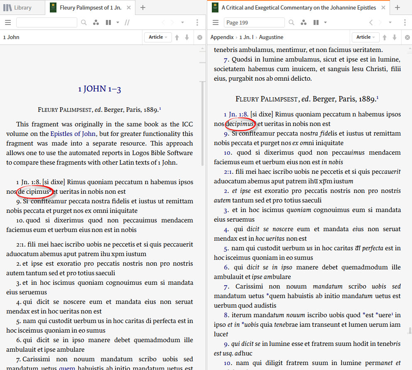Go back in left panel history
Screen dimensions: 412x370
point(163,22)
